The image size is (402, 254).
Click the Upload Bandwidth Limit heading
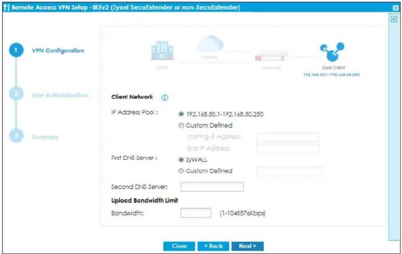[145, 201]
